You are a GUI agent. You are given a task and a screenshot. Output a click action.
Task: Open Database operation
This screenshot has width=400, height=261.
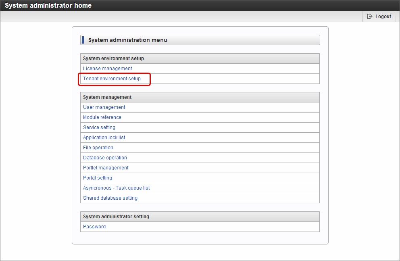pyautogui.click(x=105, y=158)
